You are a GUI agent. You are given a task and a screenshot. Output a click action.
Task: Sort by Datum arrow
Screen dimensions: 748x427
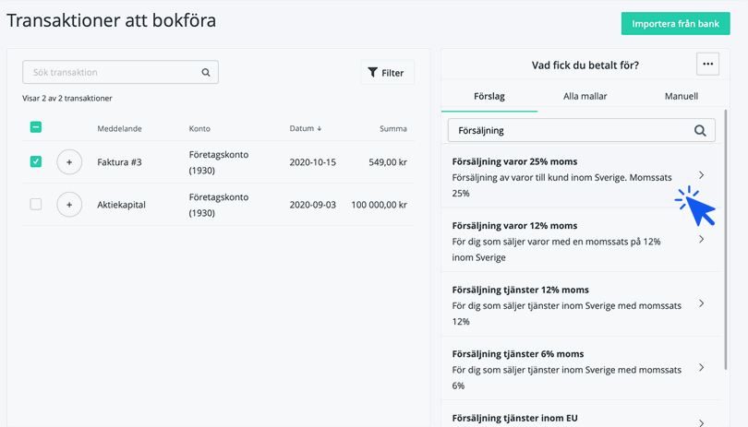pos(320,129)
